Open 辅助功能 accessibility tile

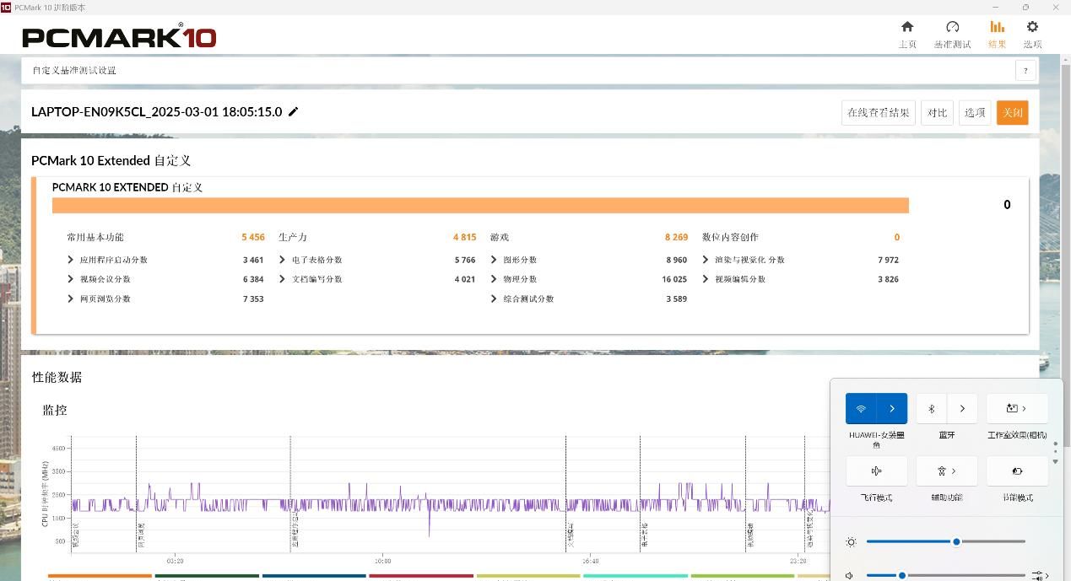pos(947,471)
